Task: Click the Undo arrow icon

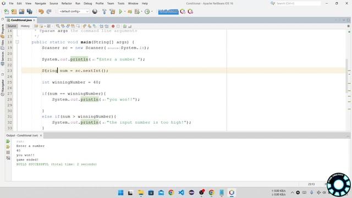Action: tap(41, 12)
